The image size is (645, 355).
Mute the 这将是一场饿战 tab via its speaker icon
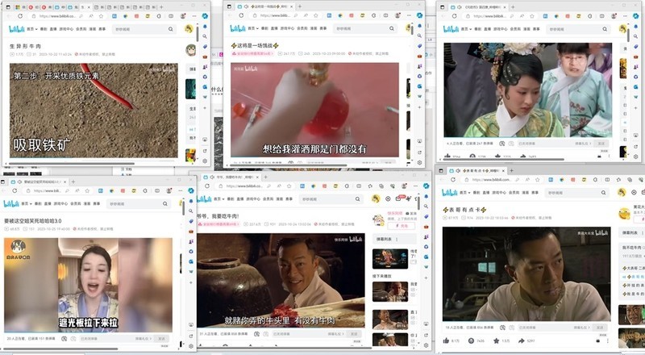click(x=246, y=6)
